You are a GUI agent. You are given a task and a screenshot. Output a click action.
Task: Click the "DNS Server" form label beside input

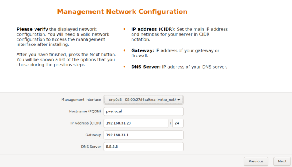(91, 147)
